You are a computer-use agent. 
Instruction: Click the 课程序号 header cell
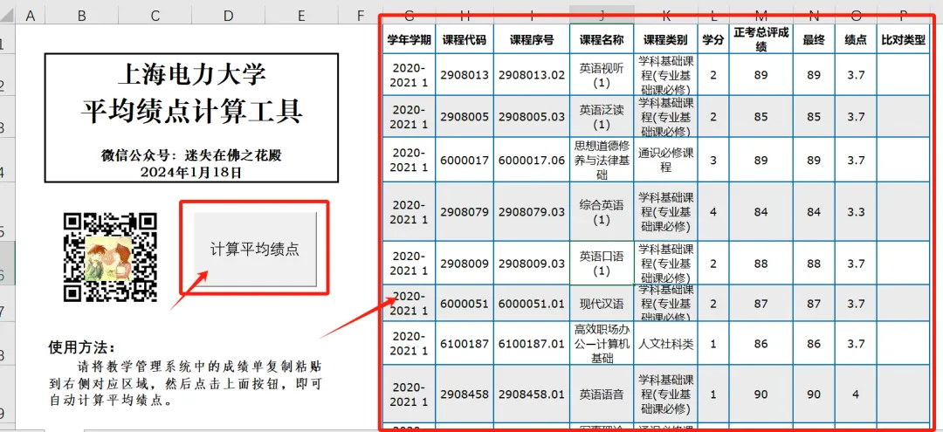[532, 39]
